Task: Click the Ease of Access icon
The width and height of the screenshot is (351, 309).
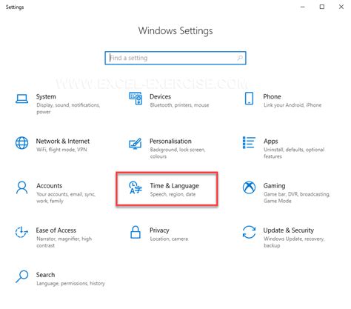Action: click(21, 232)
